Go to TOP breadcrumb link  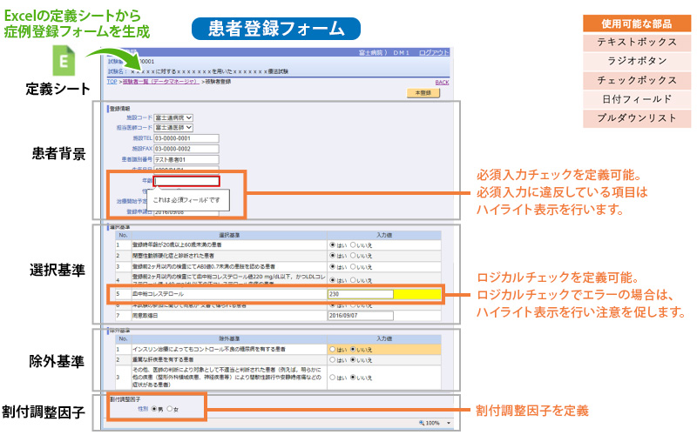coord(112,81)
